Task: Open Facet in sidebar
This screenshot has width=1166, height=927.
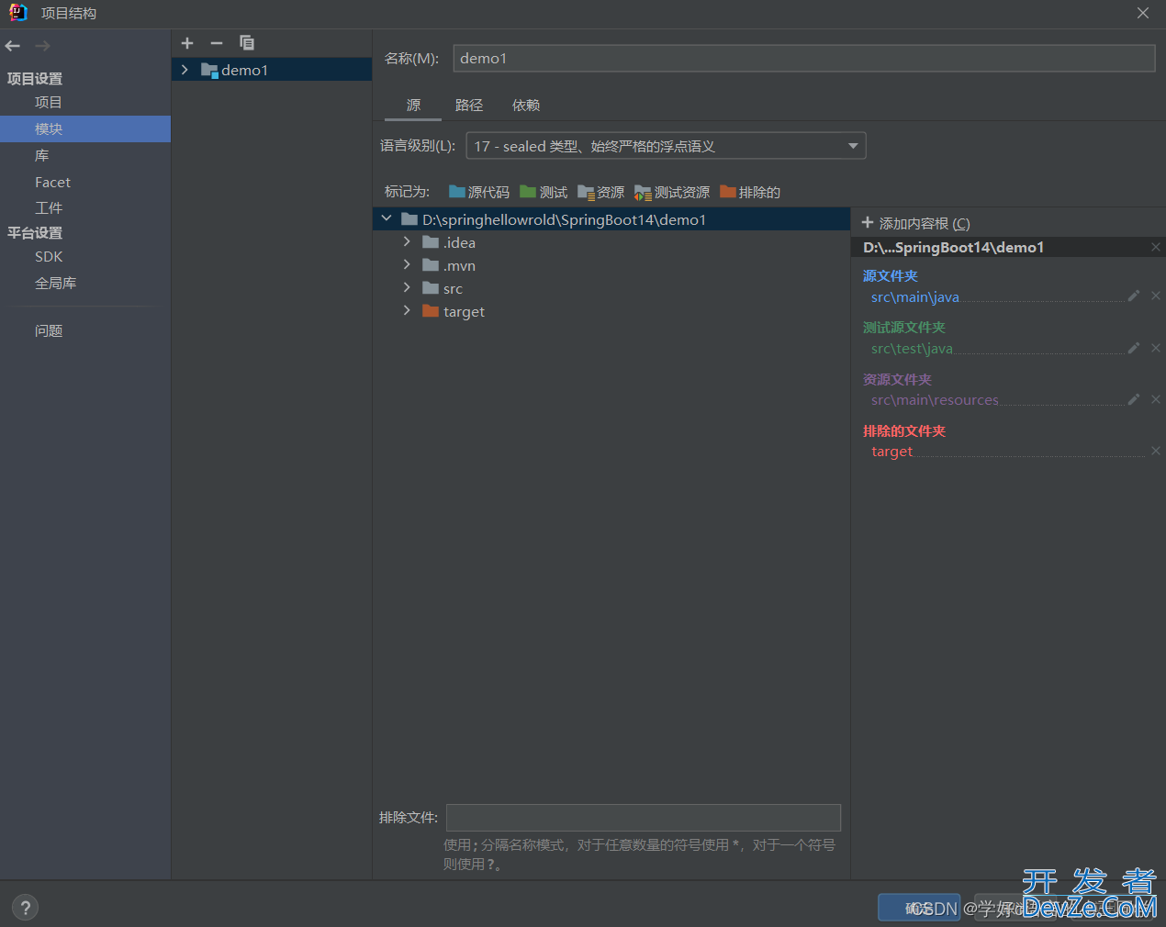Action: coord(52,183)
